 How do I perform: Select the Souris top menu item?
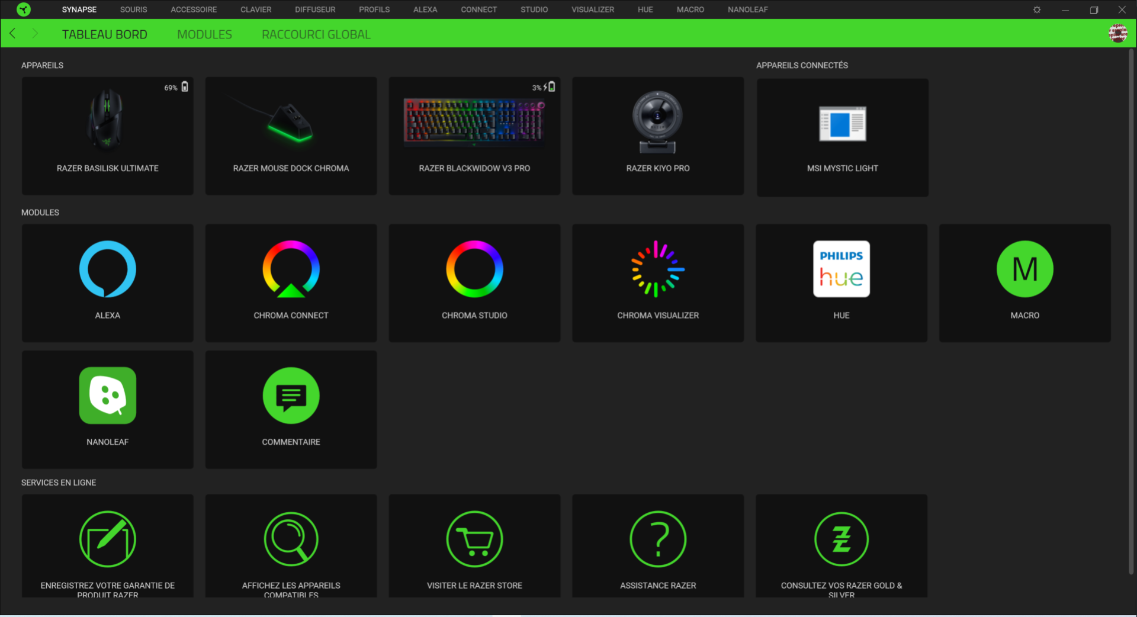tap(134, 9)
